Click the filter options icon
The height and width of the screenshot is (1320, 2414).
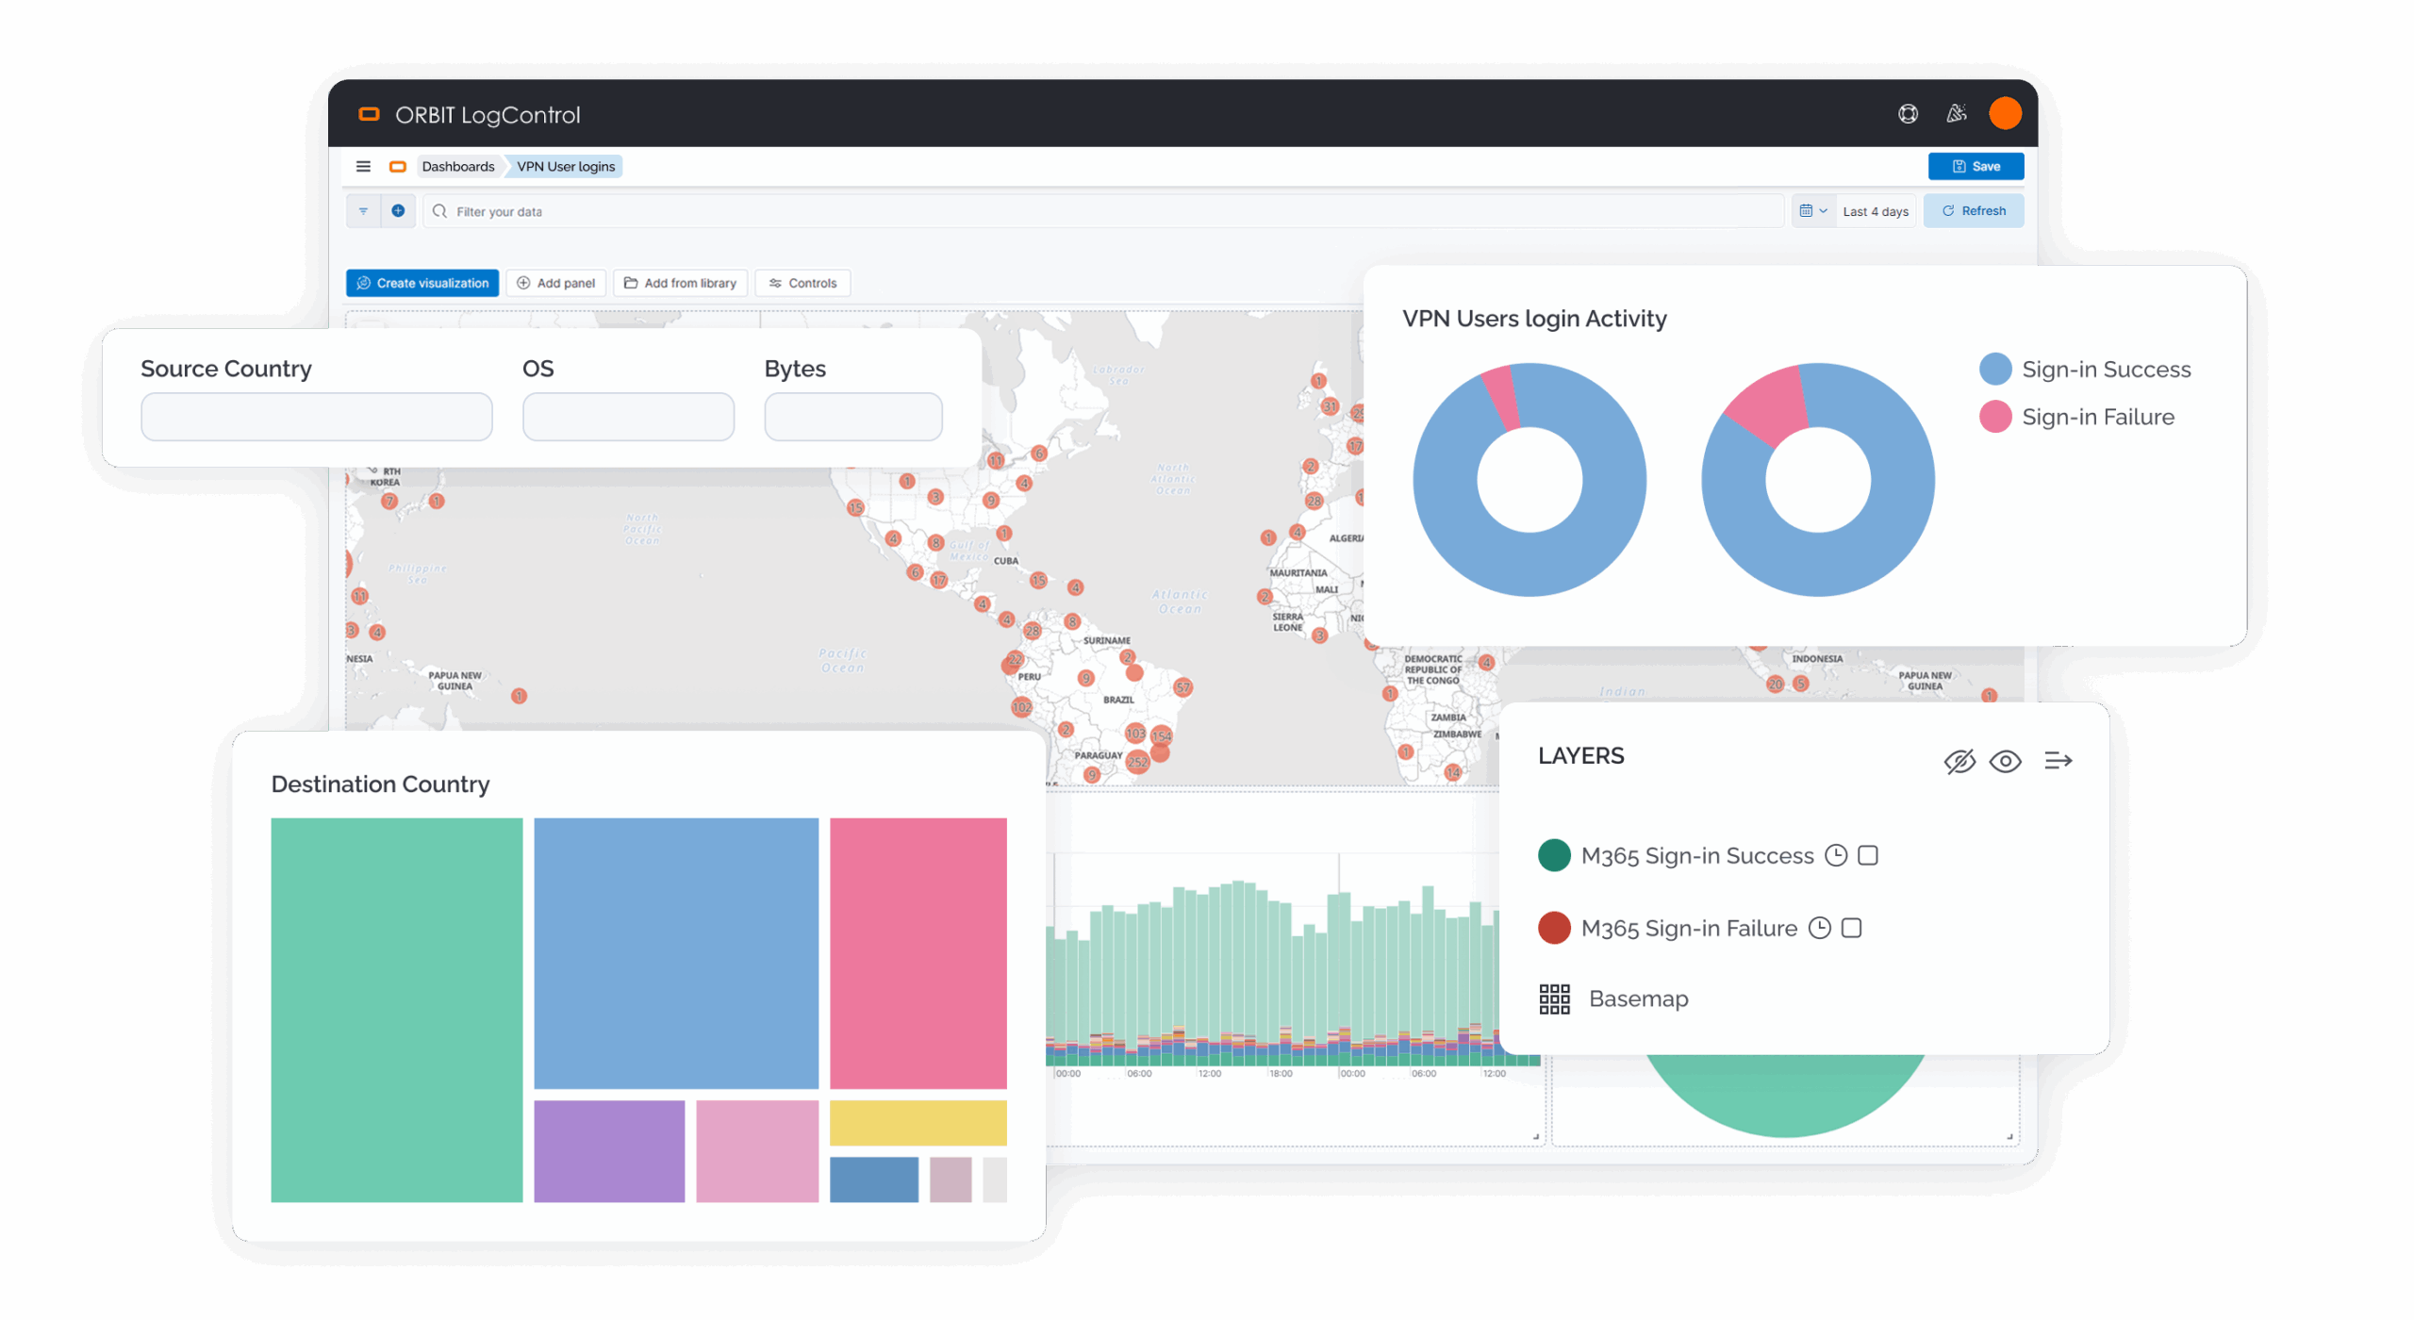tap(363, 211)
